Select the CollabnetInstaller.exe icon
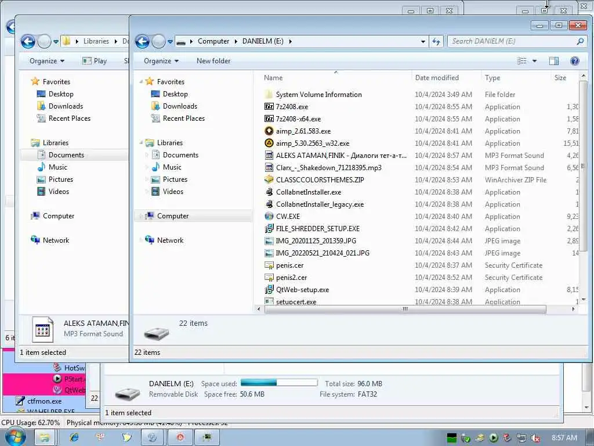This screenshot has width=594, height=446. click(269, 192)
